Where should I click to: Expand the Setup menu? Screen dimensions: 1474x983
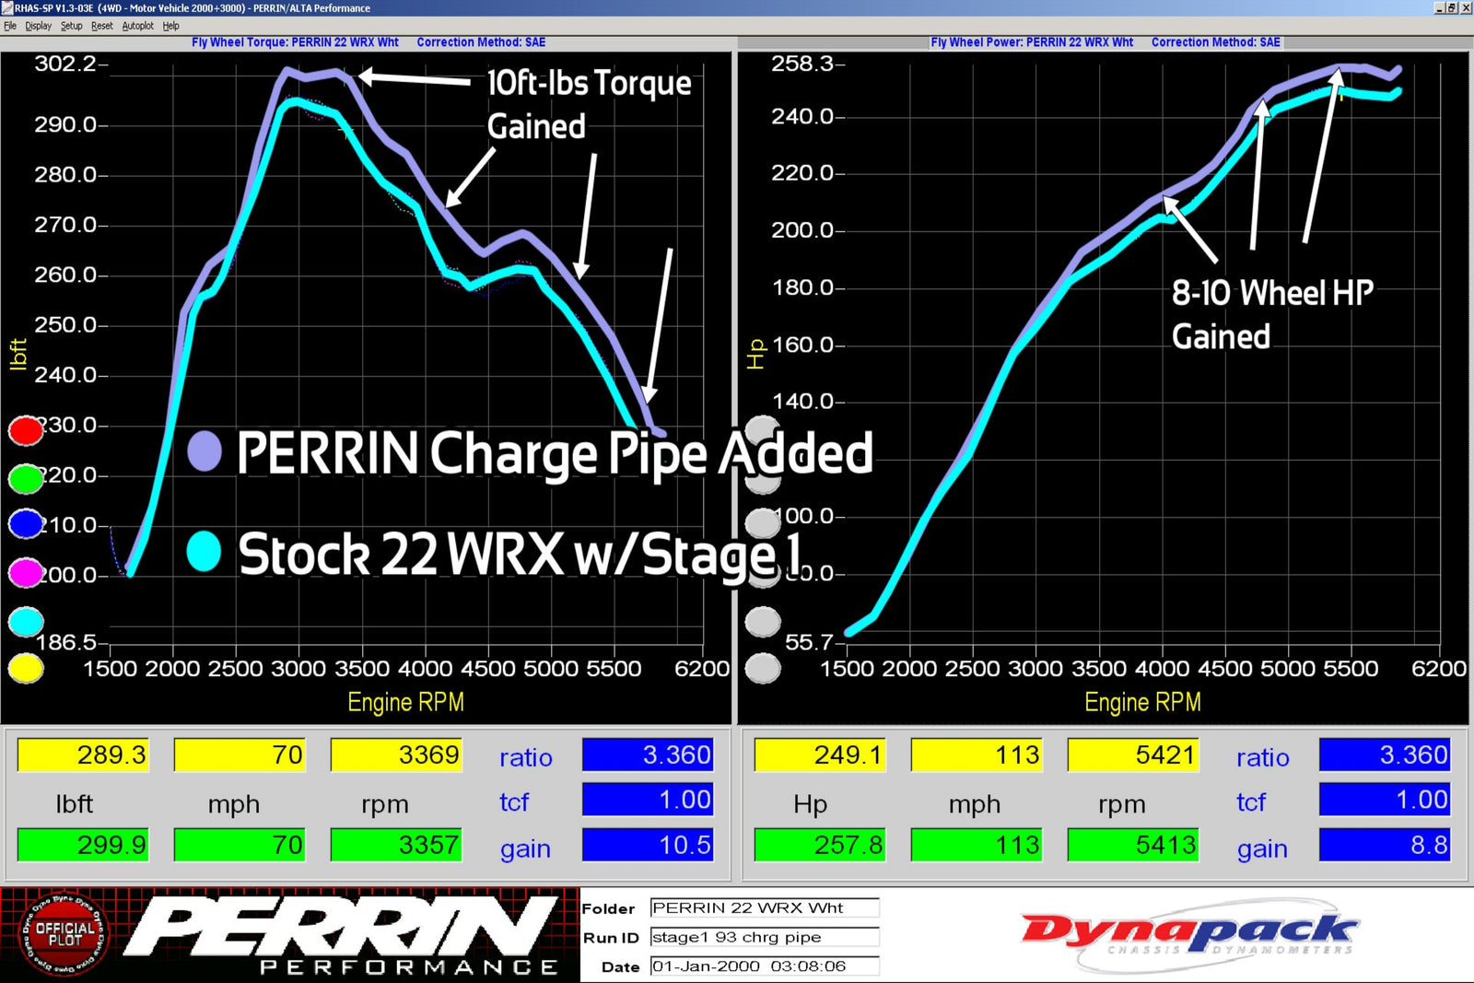tap(71, 26)
